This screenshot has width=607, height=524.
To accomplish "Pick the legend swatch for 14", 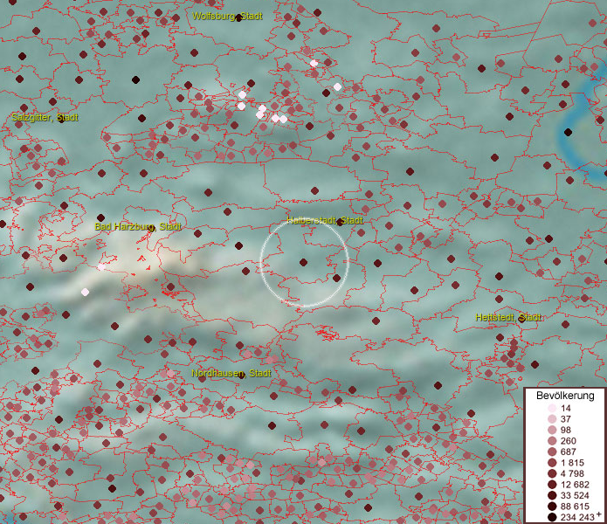I will coord(552,408).
